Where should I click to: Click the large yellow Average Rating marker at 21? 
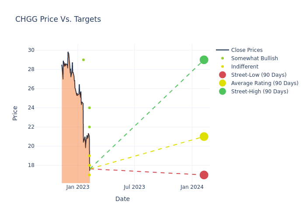click(204, 136)
